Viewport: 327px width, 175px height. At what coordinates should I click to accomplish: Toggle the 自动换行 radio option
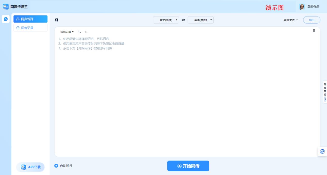point(56,166)
